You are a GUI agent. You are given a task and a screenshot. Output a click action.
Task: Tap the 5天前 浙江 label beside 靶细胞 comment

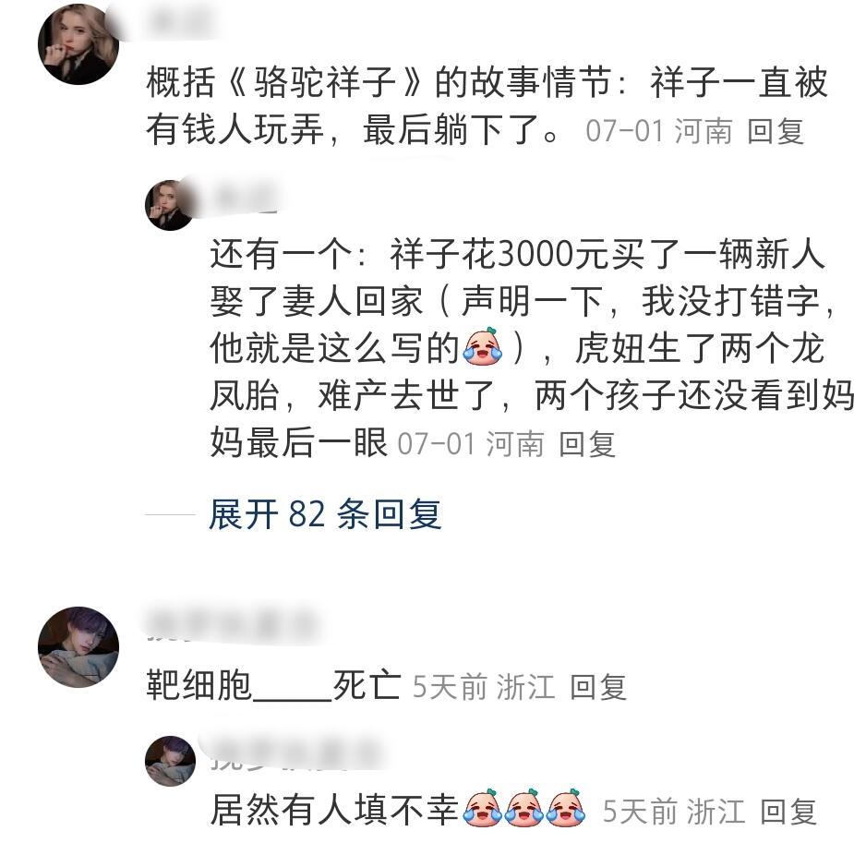coord(484,686)
